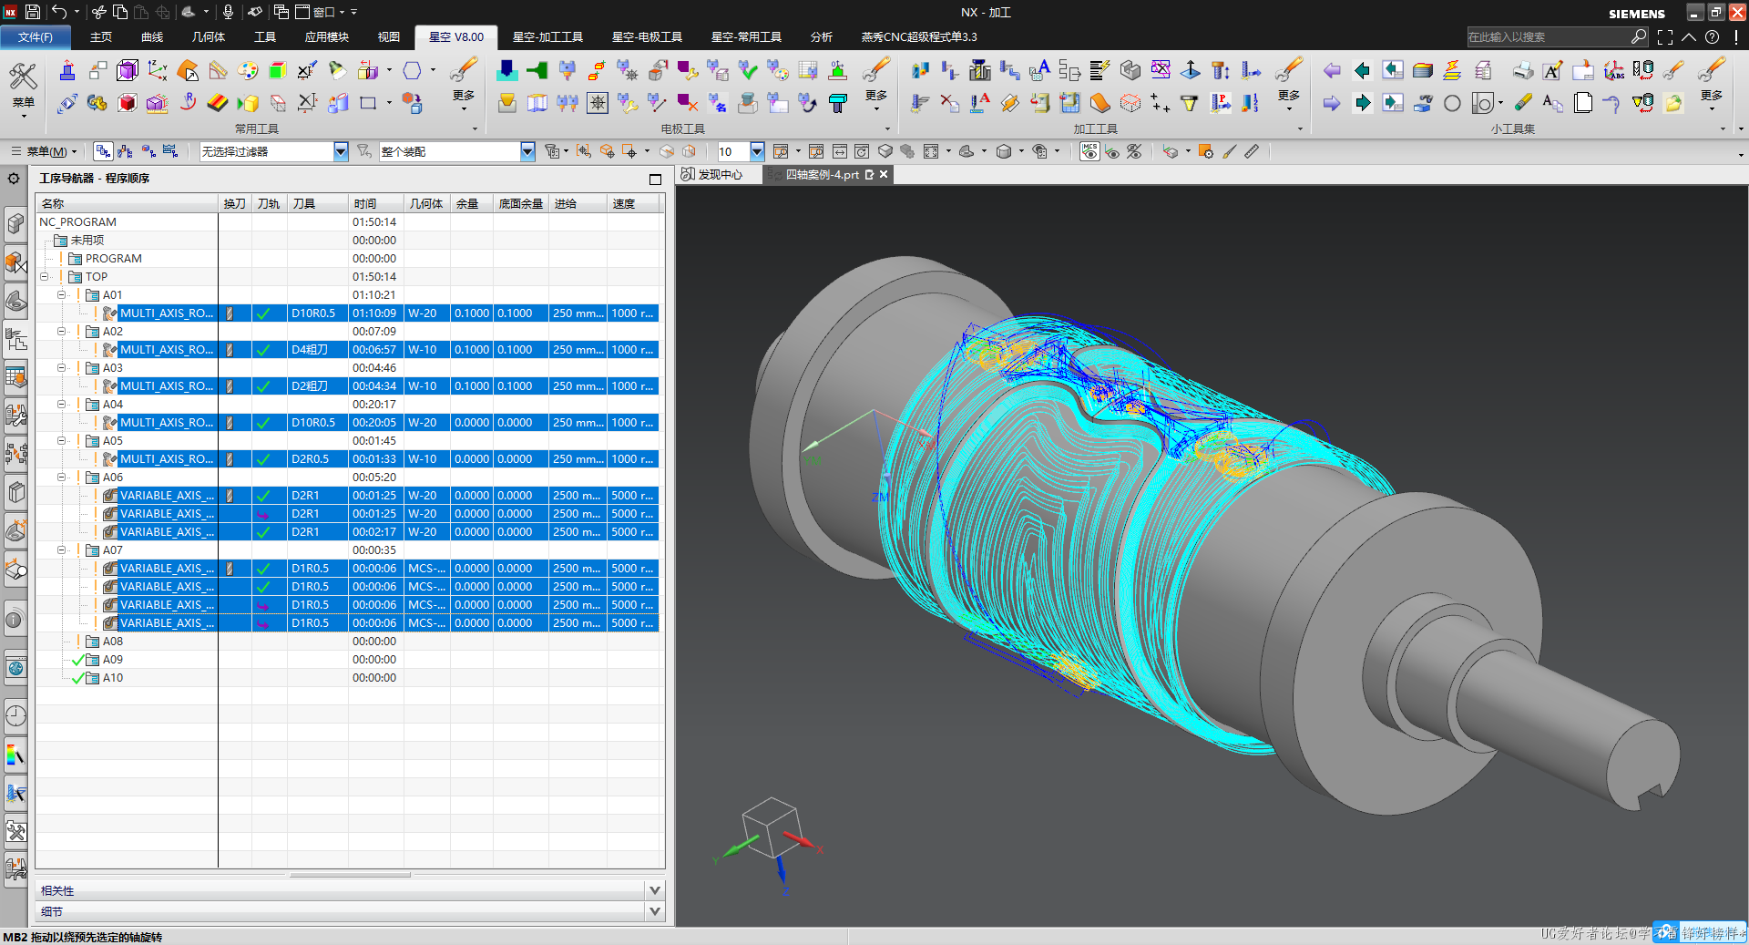Image resolution: width=1749 pixels, height=945 pixels.
Task: Toggle ribbon minimize chevron
Action: [1689, 36]
